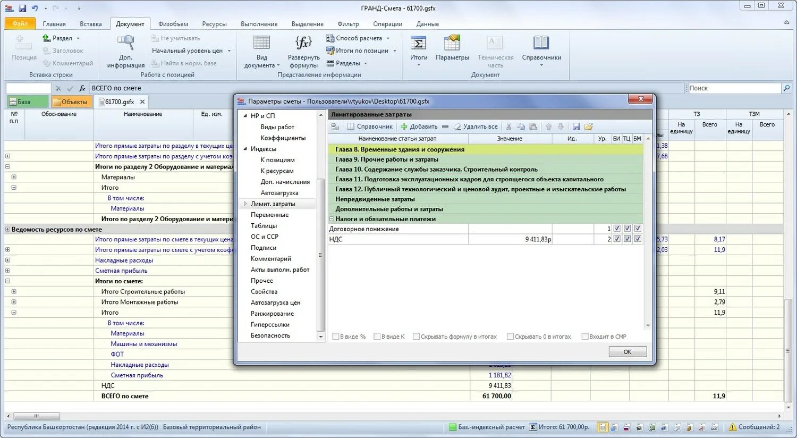Switch to the Ресурсы ribbon tab
This screenshot has width=797, height=438.
214,24
